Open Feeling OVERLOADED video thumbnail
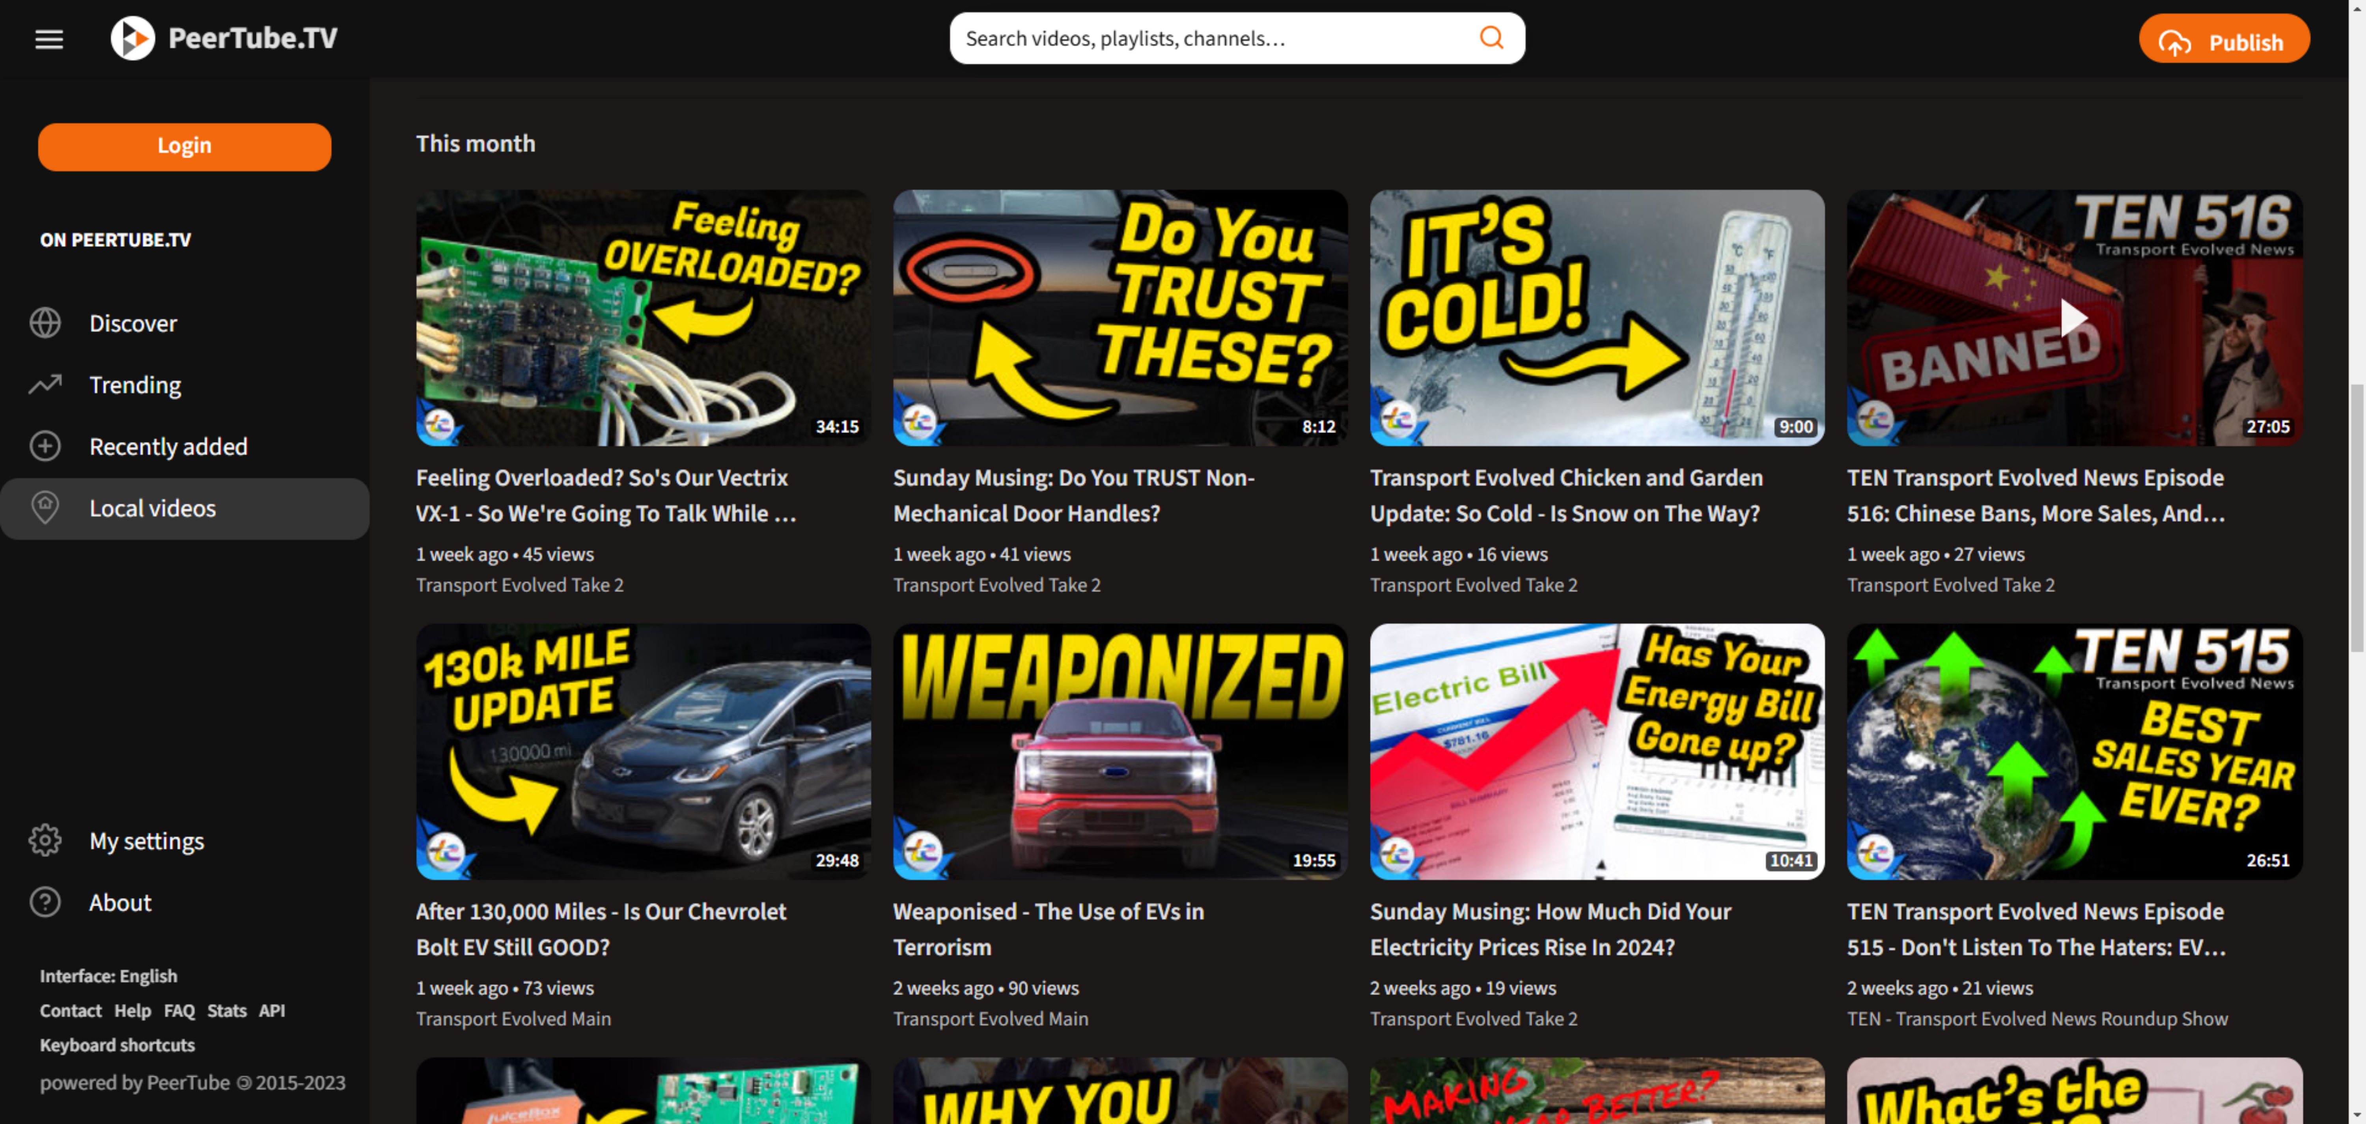2366x1124 pixels. pos(643,318)
